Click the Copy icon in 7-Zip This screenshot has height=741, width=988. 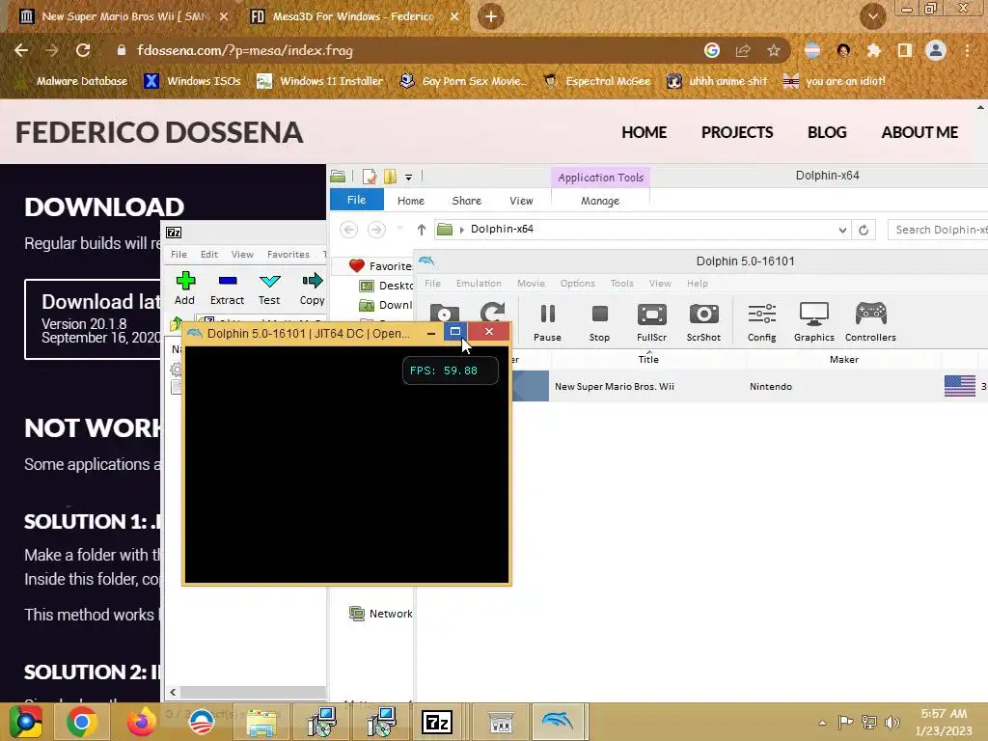tap(312, 288)
